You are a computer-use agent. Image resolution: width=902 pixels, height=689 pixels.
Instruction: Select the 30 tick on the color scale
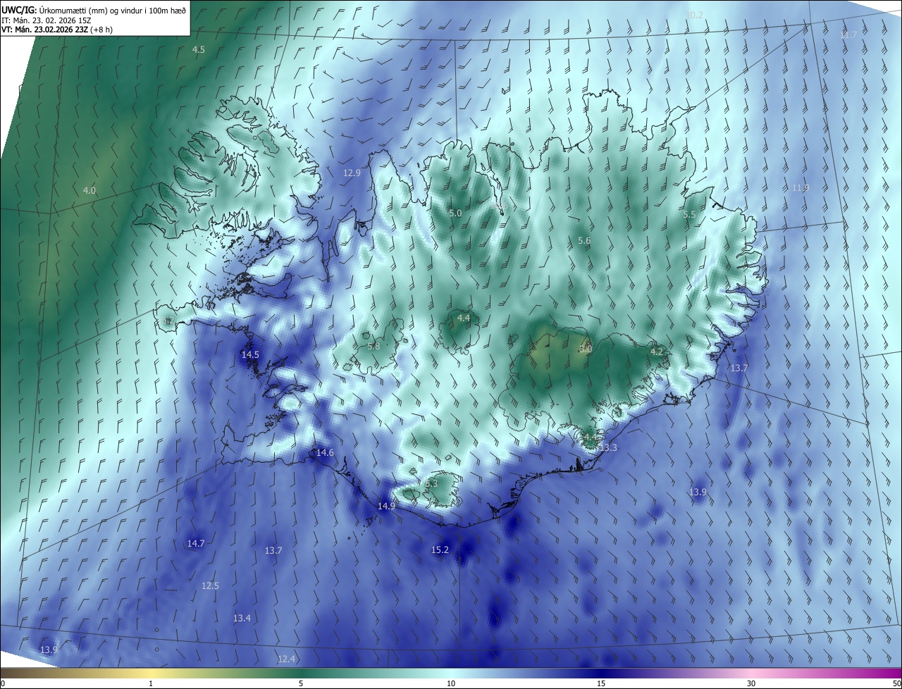click(x=751, y=683)
